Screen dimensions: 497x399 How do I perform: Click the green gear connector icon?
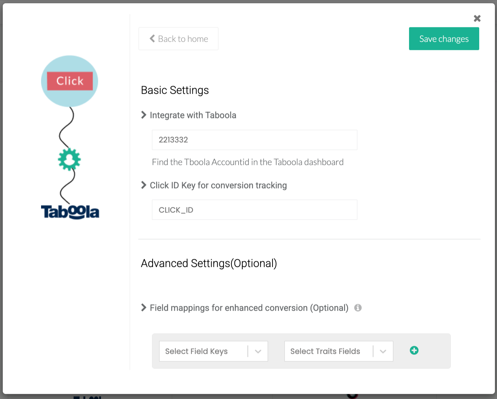click(69, 159)
